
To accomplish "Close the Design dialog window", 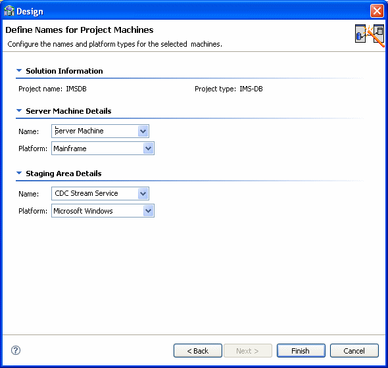I will point(377,11).
